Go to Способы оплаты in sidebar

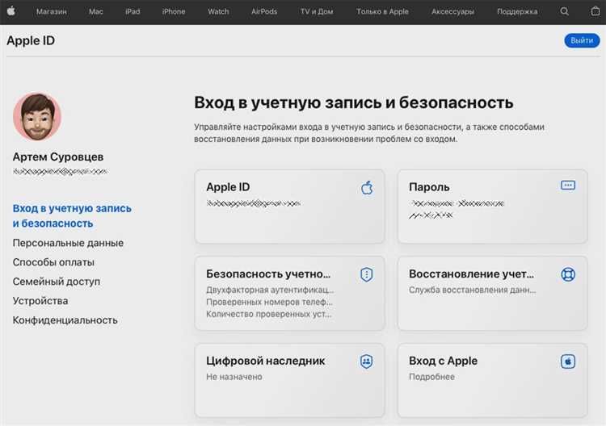[x=53, y=262]
